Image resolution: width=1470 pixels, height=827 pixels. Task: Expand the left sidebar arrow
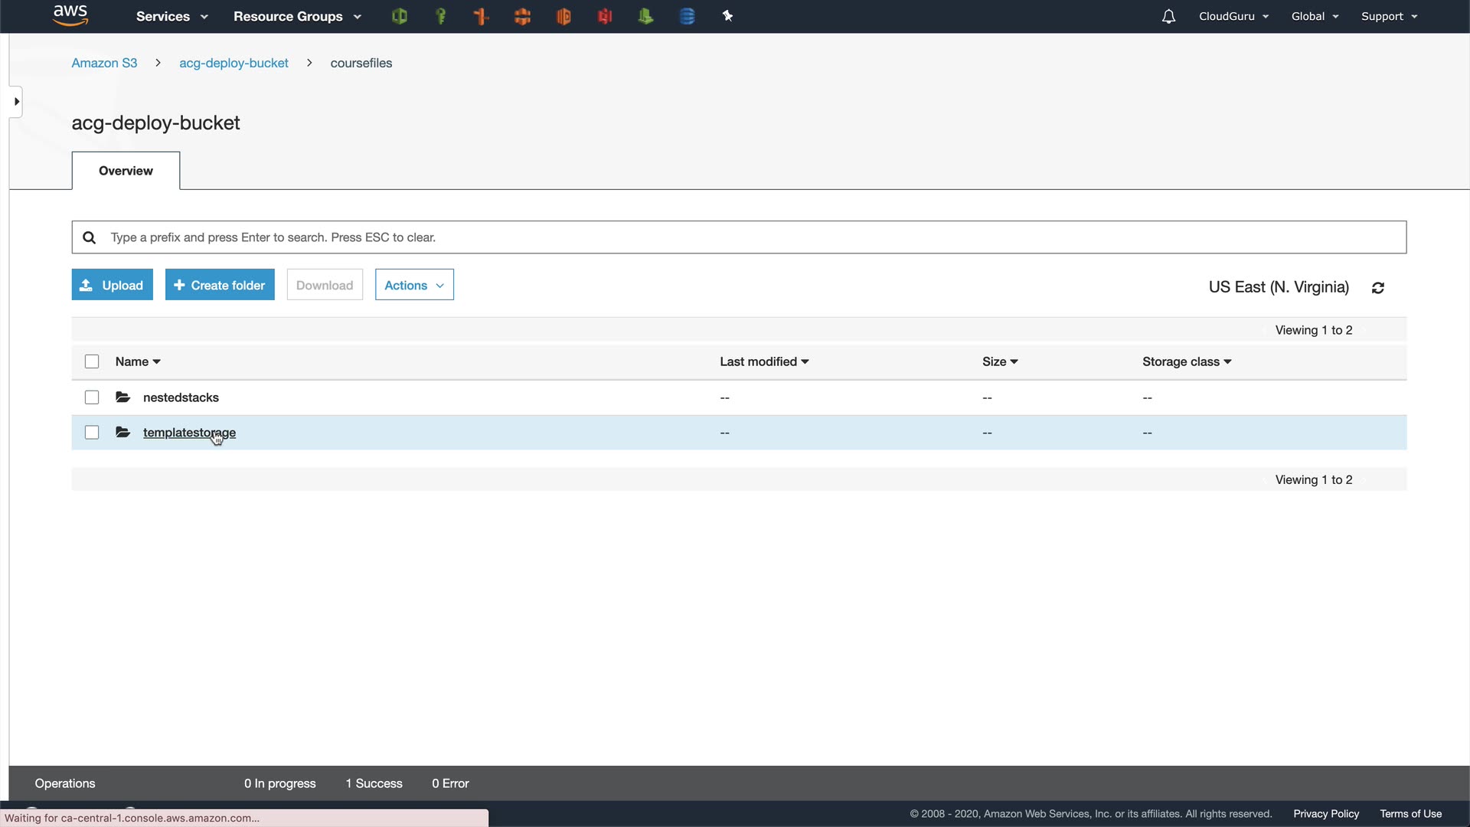[16, 102]
